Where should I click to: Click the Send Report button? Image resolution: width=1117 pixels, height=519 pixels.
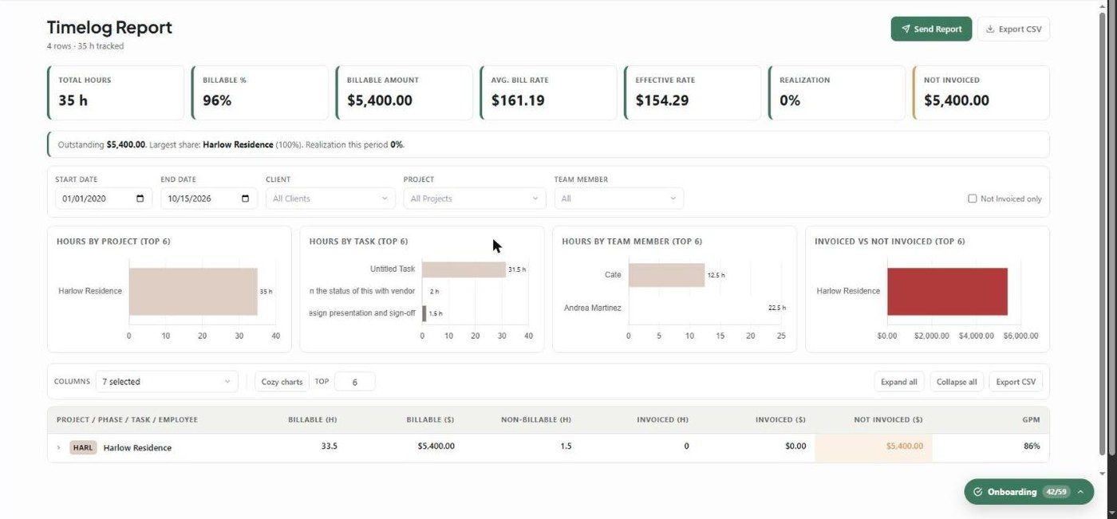point(931,29)
